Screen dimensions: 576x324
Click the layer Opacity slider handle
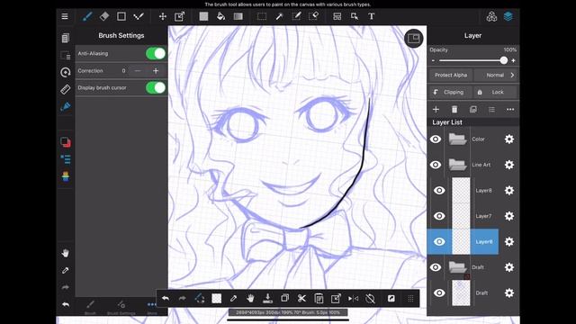click(x=504, y=60)
